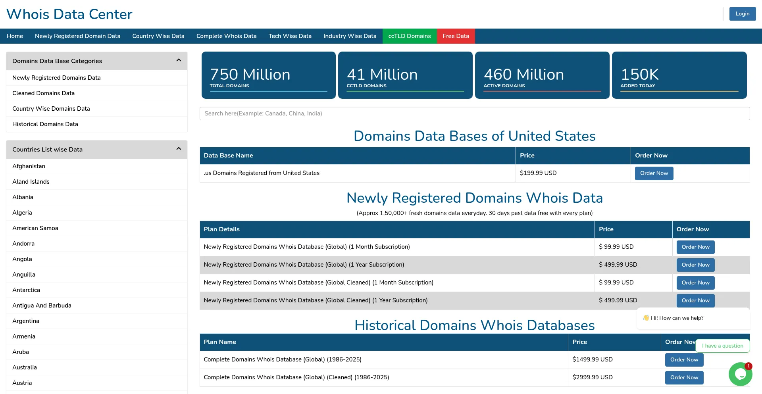Click .us Domains Registered from United States text
Image resolution: width=762 pixels, height=394 pixels.
tap(262, 173)
